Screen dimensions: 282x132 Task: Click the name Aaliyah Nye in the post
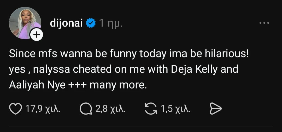tap(37, 85)
